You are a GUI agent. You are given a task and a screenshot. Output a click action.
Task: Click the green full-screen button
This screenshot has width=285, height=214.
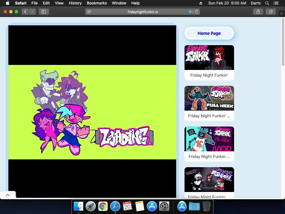coord(16,12)
